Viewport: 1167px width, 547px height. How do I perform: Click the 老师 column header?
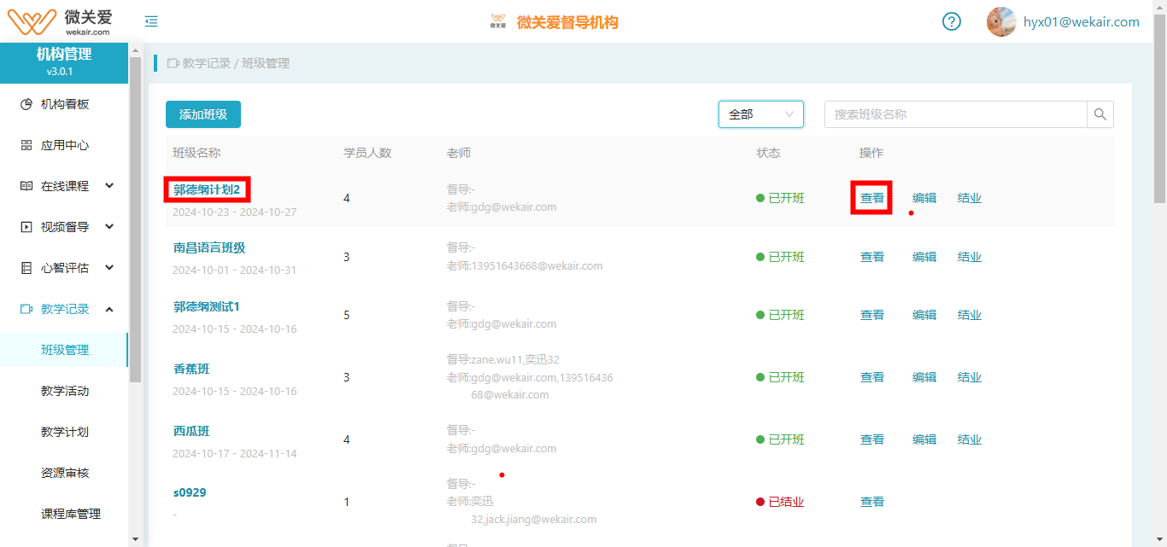click(x=459, y=153)
